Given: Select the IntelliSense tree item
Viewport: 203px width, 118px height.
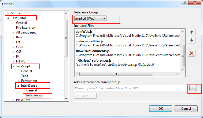Looking at the screenshot, I should pyautogui.click(x=29, y=86).
